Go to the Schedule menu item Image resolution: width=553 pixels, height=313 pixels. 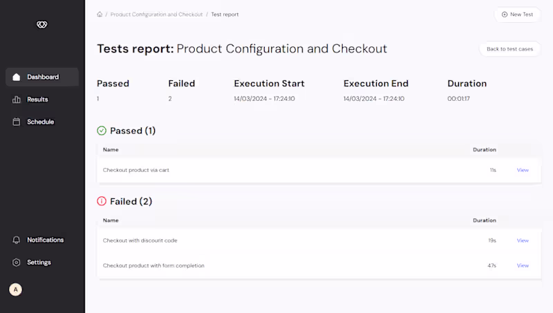point(40,122)
